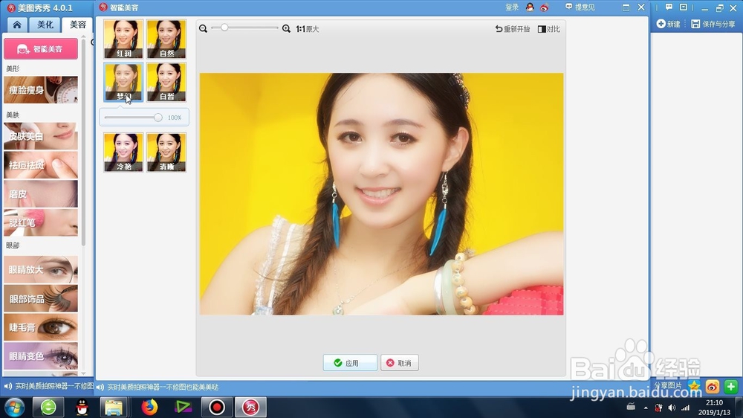
Task: Create a new image with 新建
Action: 668,24
